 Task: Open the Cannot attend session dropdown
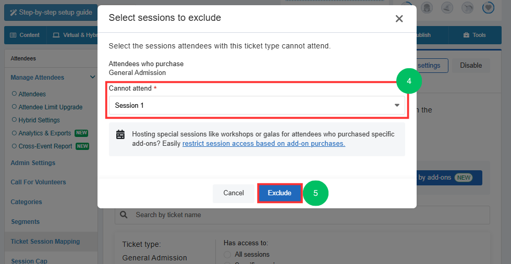[x=257, y=105]
